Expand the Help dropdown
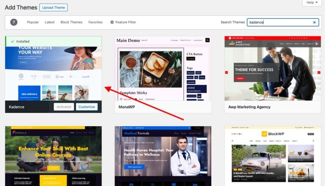The width and height of the screenshot is (325, 186). click(312, 3)
